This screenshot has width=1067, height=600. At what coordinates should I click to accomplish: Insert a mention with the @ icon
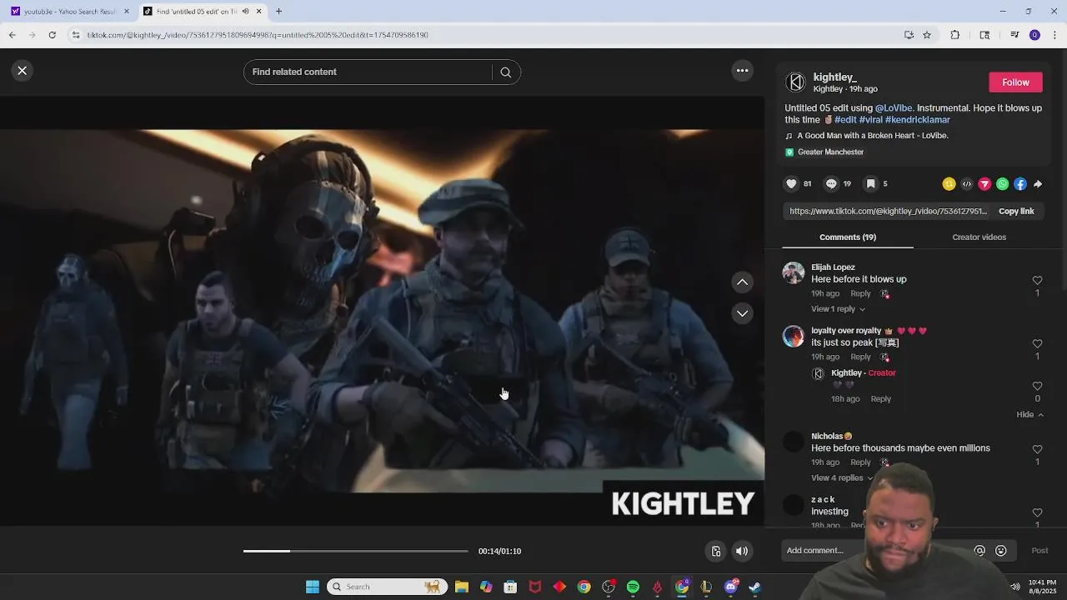click(x=979, y=551)
